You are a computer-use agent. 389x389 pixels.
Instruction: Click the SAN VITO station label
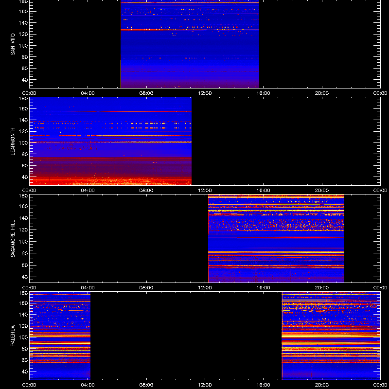(x=13, y=44)
